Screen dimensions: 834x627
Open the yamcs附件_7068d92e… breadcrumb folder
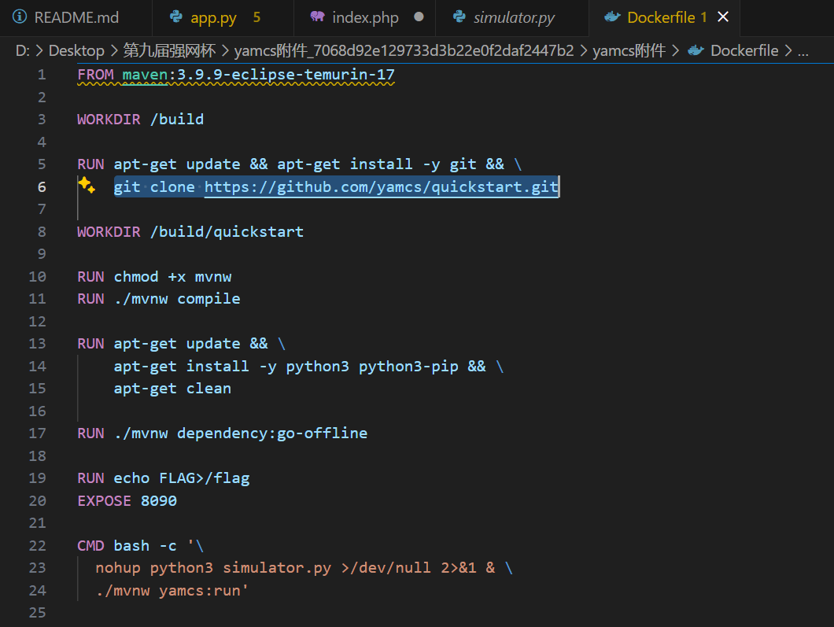point(404,51)
